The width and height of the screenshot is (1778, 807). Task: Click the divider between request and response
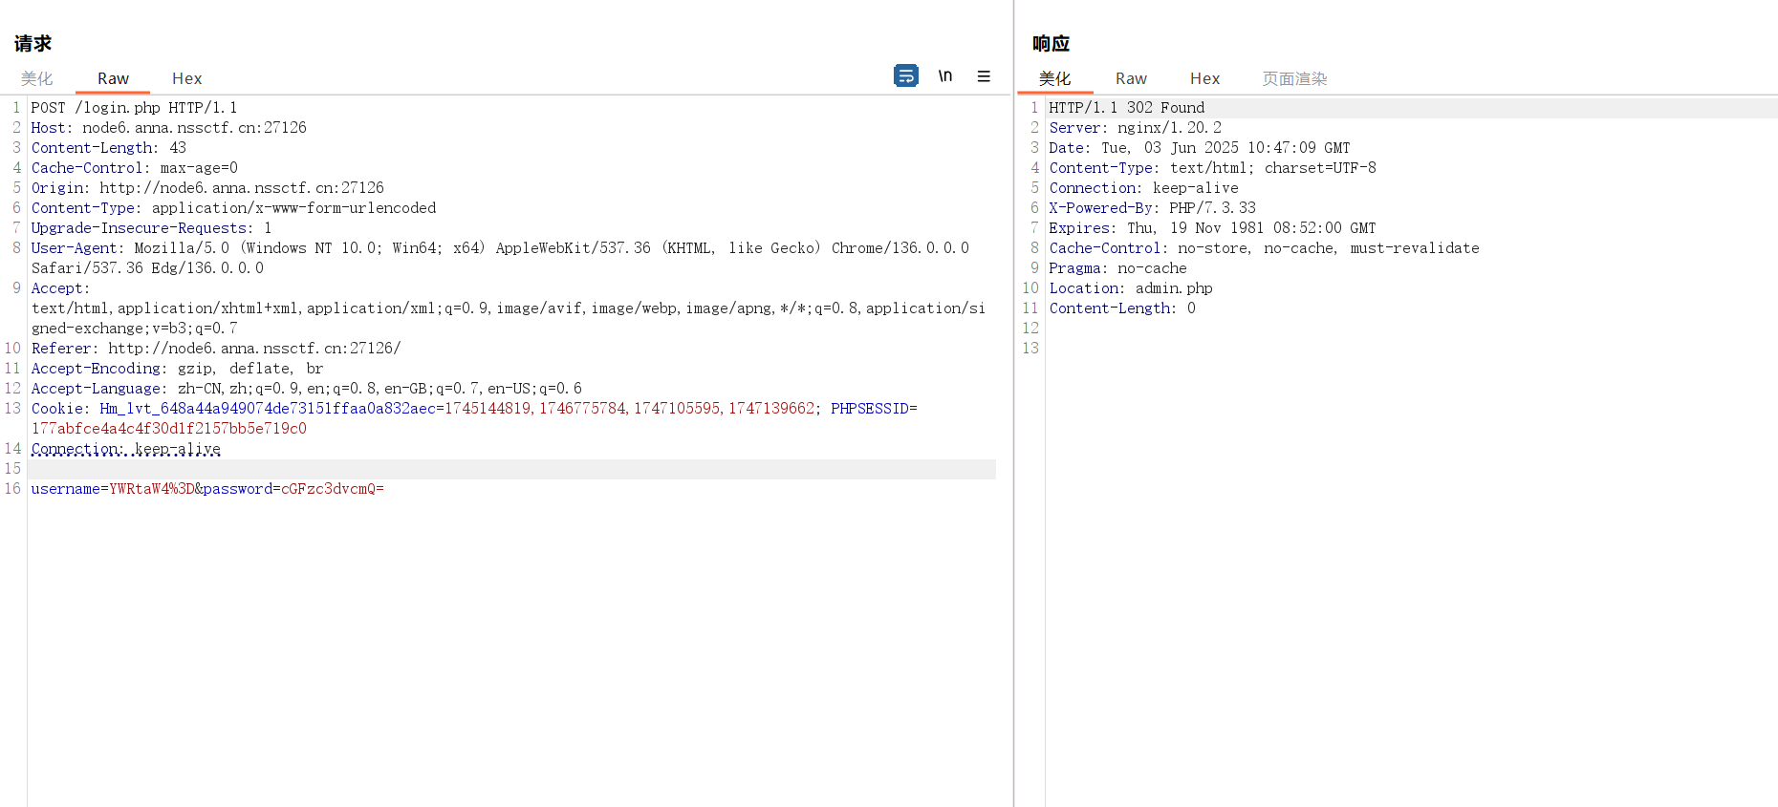[1013, 403]
